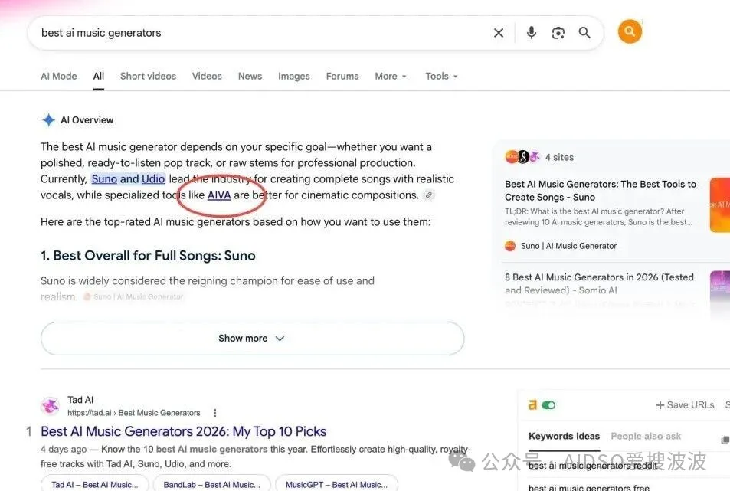Click the magnifier search icon
This screenshot has width=730, height=491.
584,33
